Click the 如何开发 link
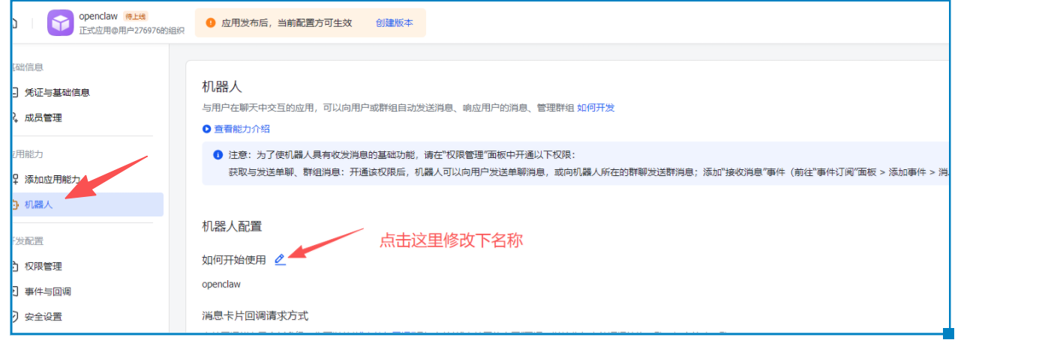Image resolution: width=1042 pixels, height=343 pixels. [596, 108]
